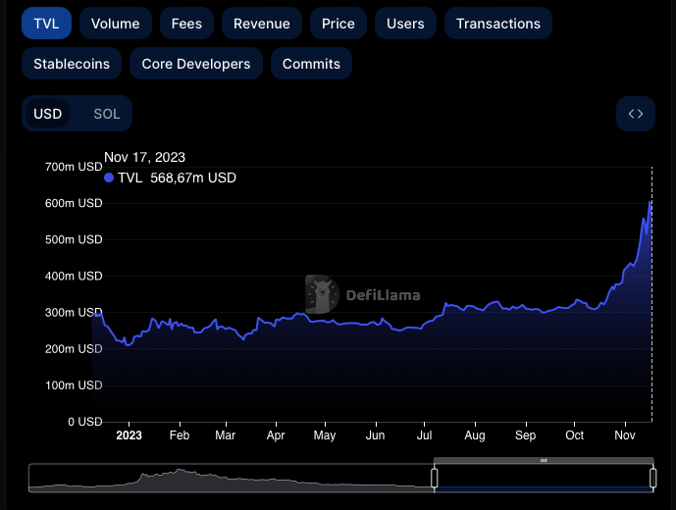Click the historical peak in the range overview
The height and width of the screenshot is (510, 676).
click(180, 472)
